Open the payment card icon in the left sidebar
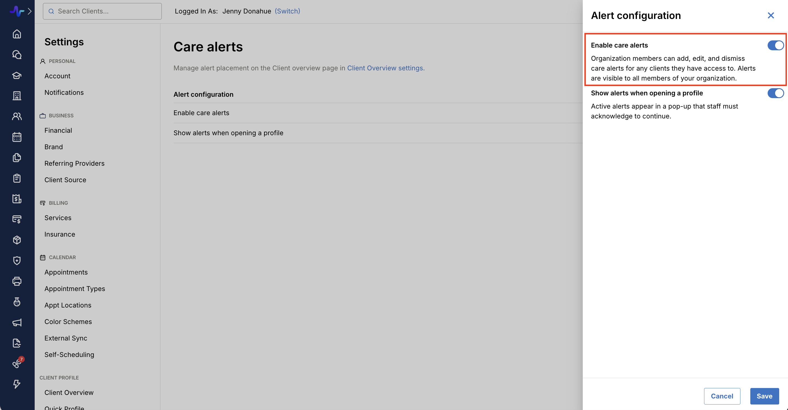The width and height of the screenshot is (788, 410). tap(17, 219)
